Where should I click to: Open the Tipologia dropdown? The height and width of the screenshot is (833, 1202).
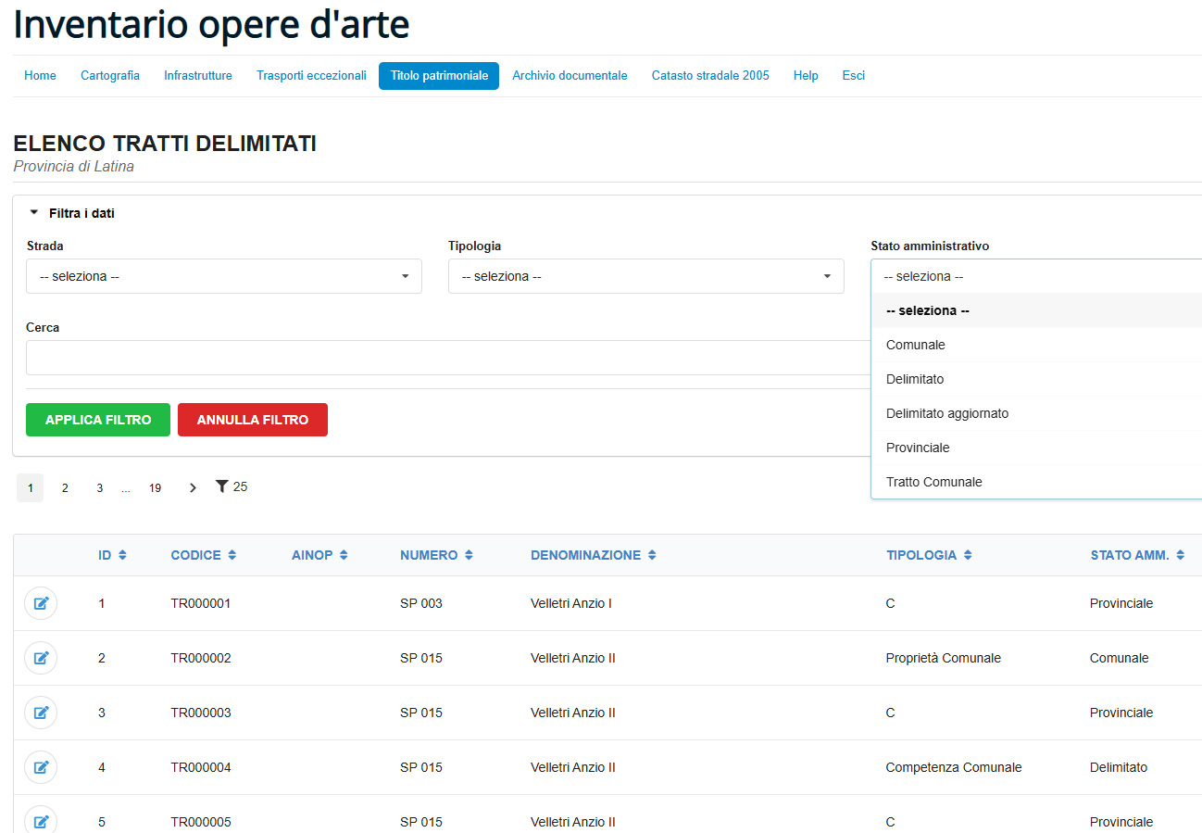pyautogui.click(x=645, y=276)
